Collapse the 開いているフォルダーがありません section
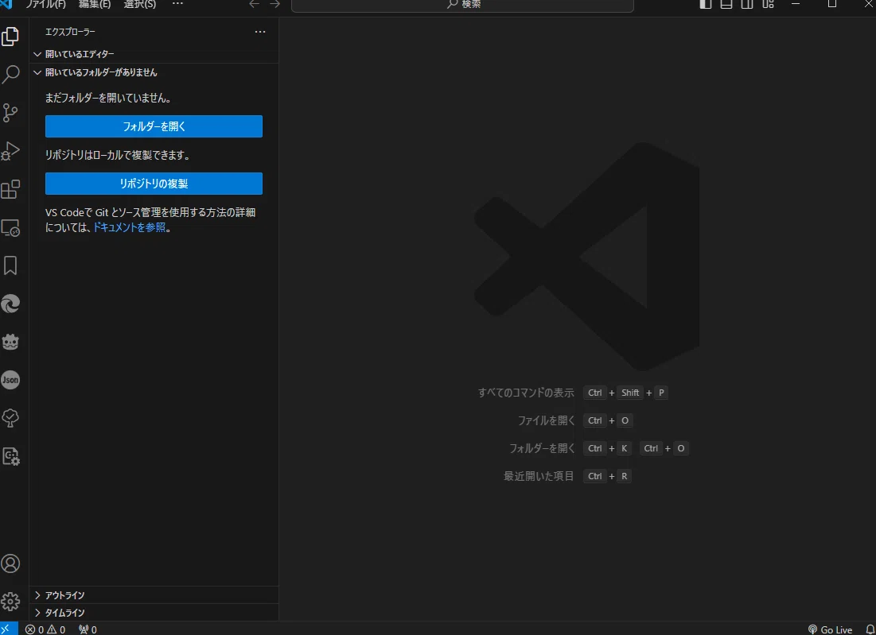Viewport: 876px width, 635px height. (x=154, y=72)
